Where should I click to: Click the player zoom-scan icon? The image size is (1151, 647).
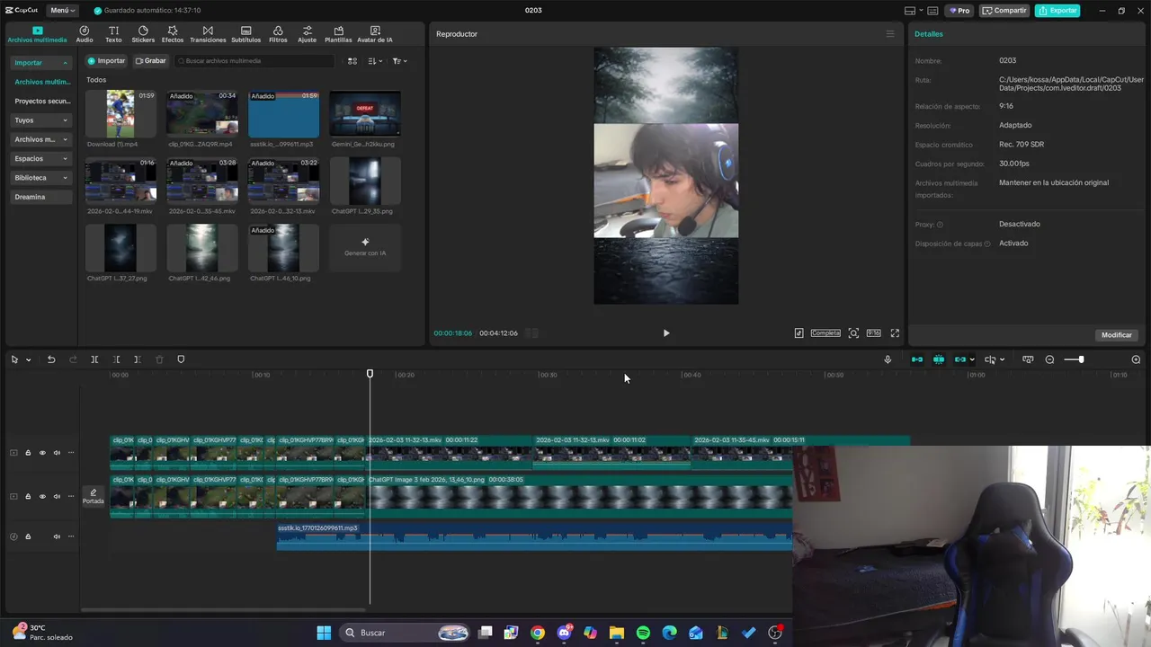pyautogui.click(x=853, y=332)
